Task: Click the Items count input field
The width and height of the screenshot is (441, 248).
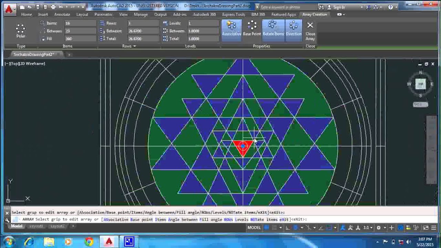Action: (80, 23)
